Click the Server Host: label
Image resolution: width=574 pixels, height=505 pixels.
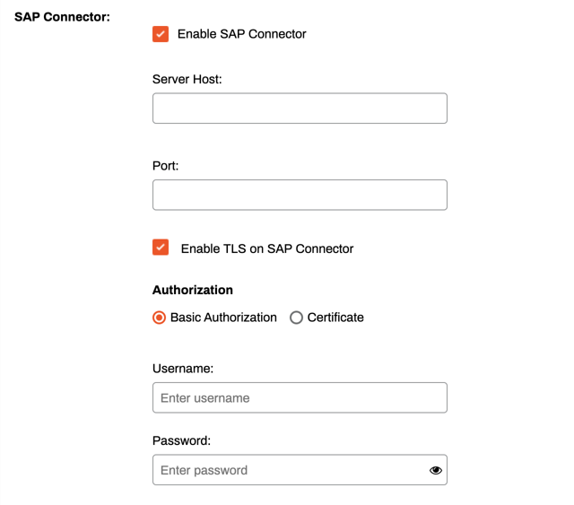(x=187, y=79)
